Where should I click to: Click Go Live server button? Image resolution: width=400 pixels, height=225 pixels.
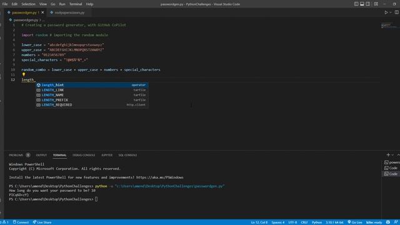click(355, 222)
